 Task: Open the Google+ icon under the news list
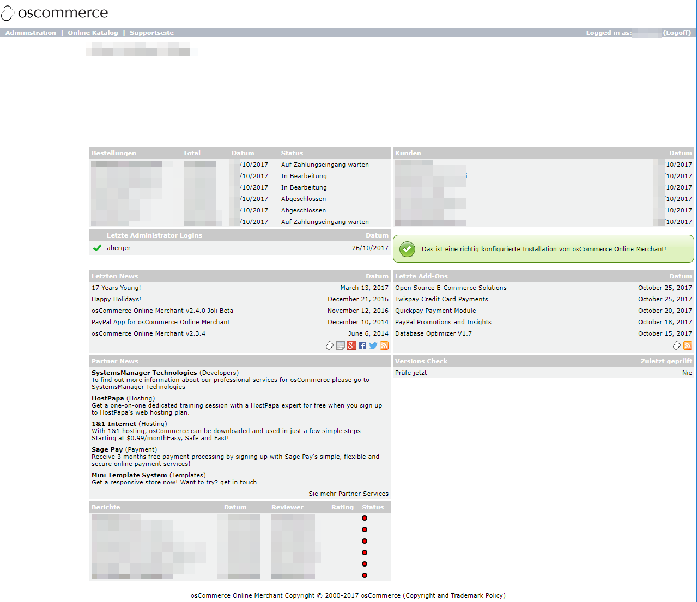point(351,345)
